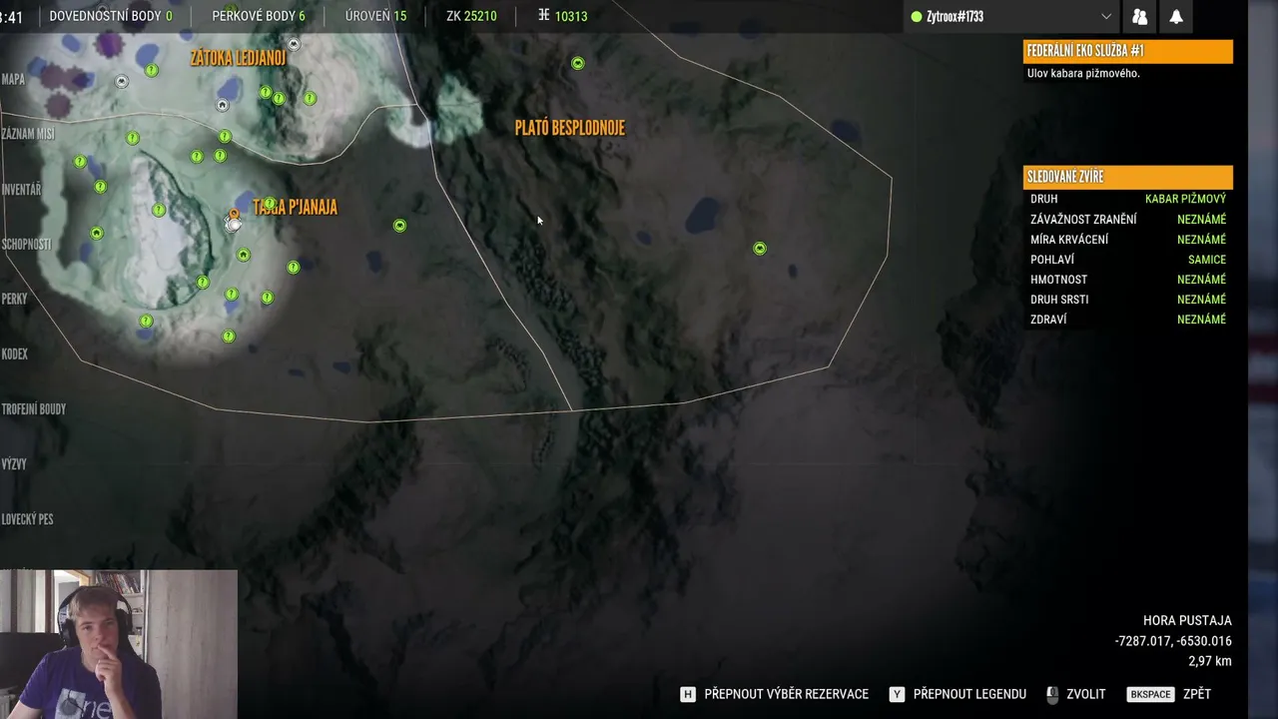
Task: Select the leftmost green question mark
Action: pos(80,162)
